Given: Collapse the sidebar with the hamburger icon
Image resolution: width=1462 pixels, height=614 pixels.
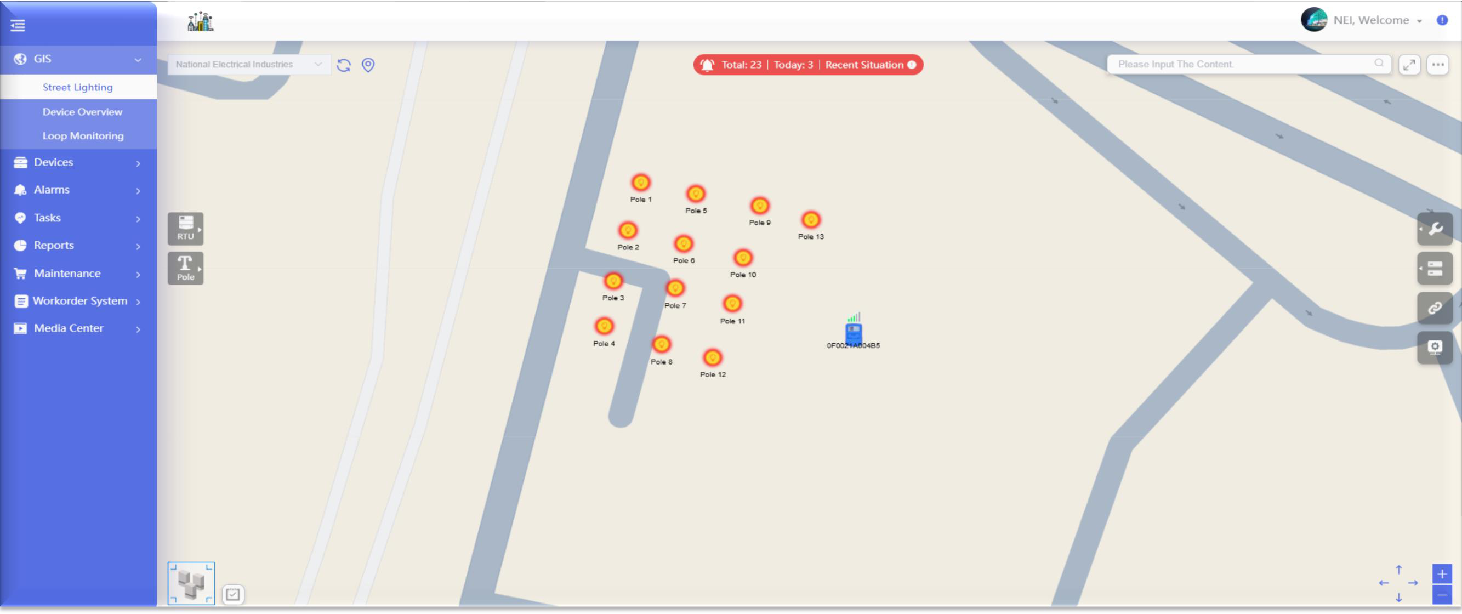Looking at the screenshot, I should [x=18, y=26].
